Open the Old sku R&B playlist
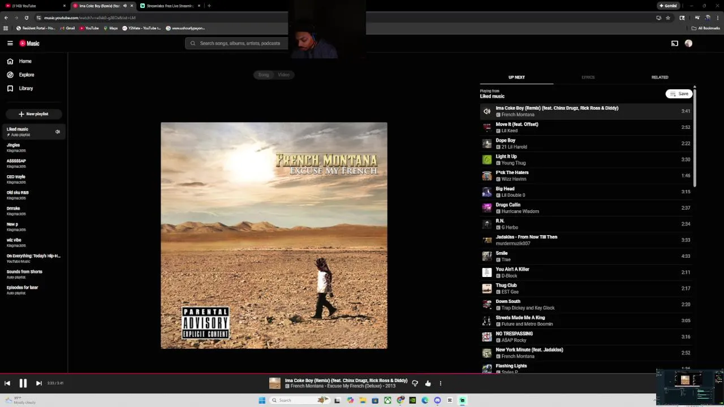Viewport: 724px width, 407px height. coord(33,195)
